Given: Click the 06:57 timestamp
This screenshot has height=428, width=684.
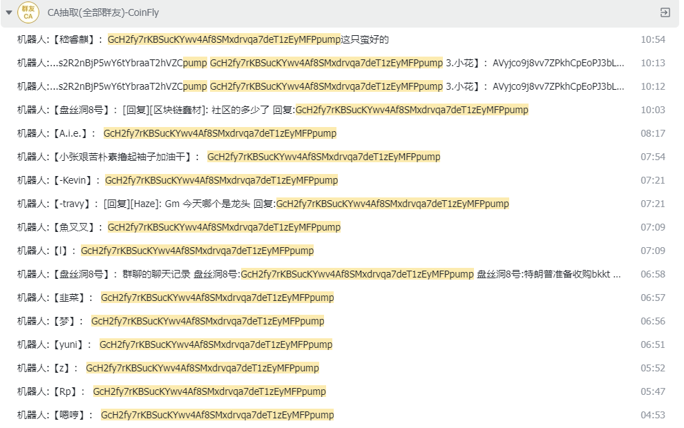Looking at the screenshot, I should [653, 298].
